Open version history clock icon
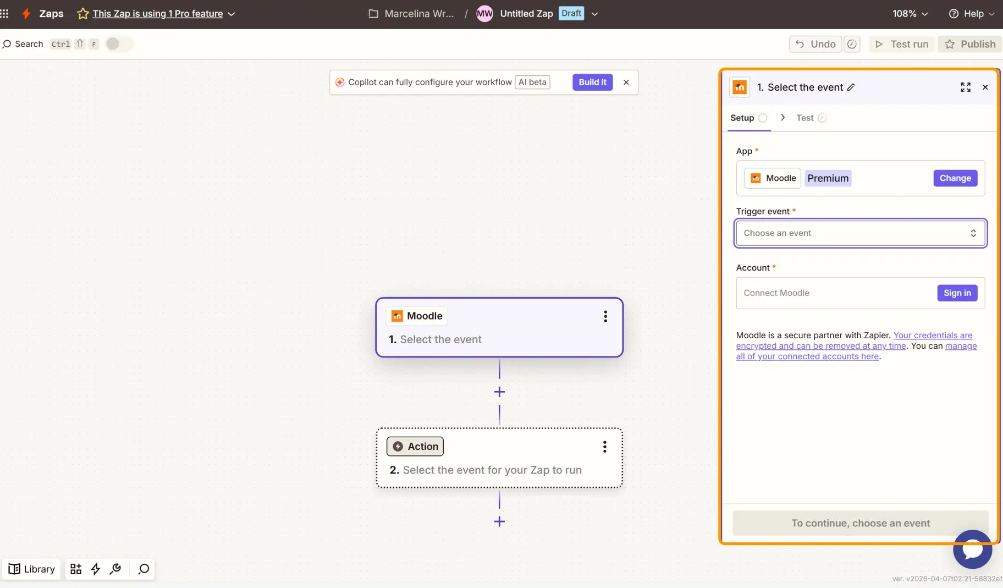Screen dimensions: 1003x588 (x=852, y=44)
